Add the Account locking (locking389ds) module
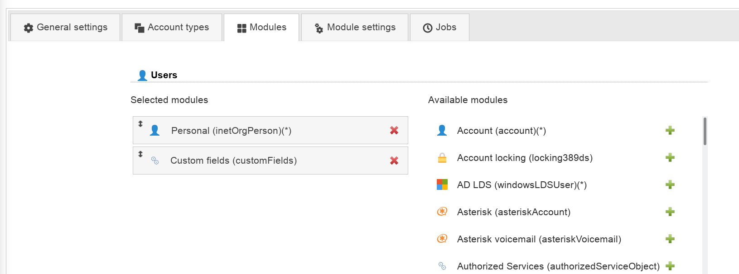This screenshot has height=274, width=739. tap(670, 158)
